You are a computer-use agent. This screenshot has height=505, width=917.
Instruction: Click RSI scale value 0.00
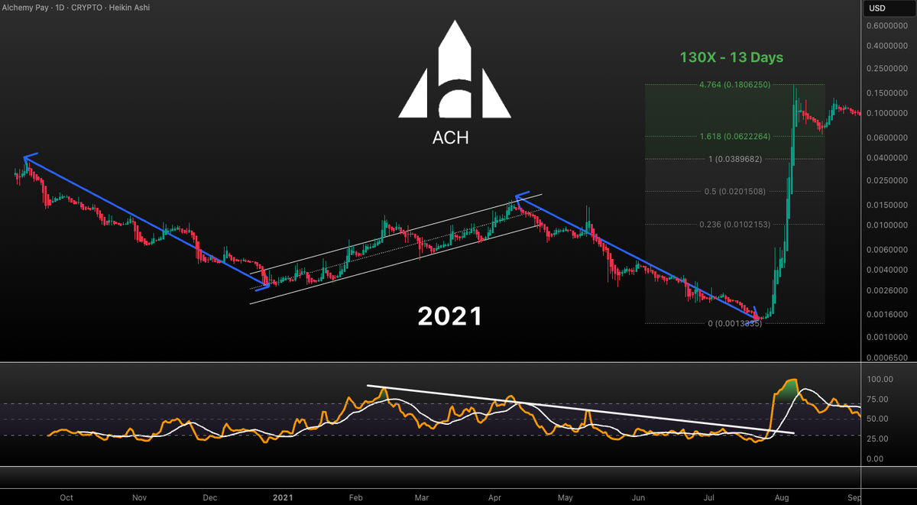876,459
